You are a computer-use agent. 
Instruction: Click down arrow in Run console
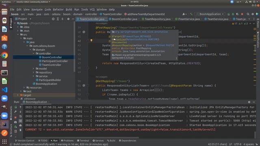click(x=20, y=112)
